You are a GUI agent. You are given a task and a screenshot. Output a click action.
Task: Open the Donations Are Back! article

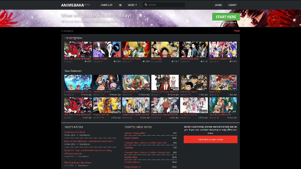[x=75, y=132]
